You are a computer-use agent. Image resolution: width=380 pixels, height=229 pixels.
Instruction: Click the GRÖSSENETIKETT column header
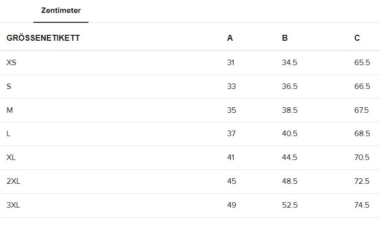point(43,38)
